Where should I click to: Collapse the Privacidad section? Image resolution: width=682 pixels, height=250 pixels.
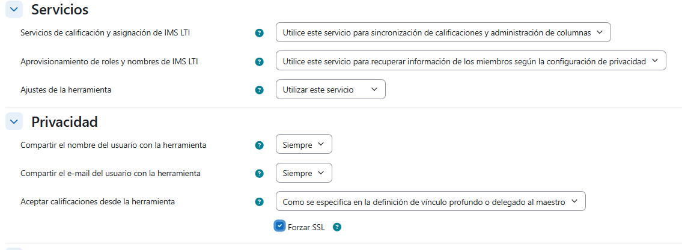(14, 121)
